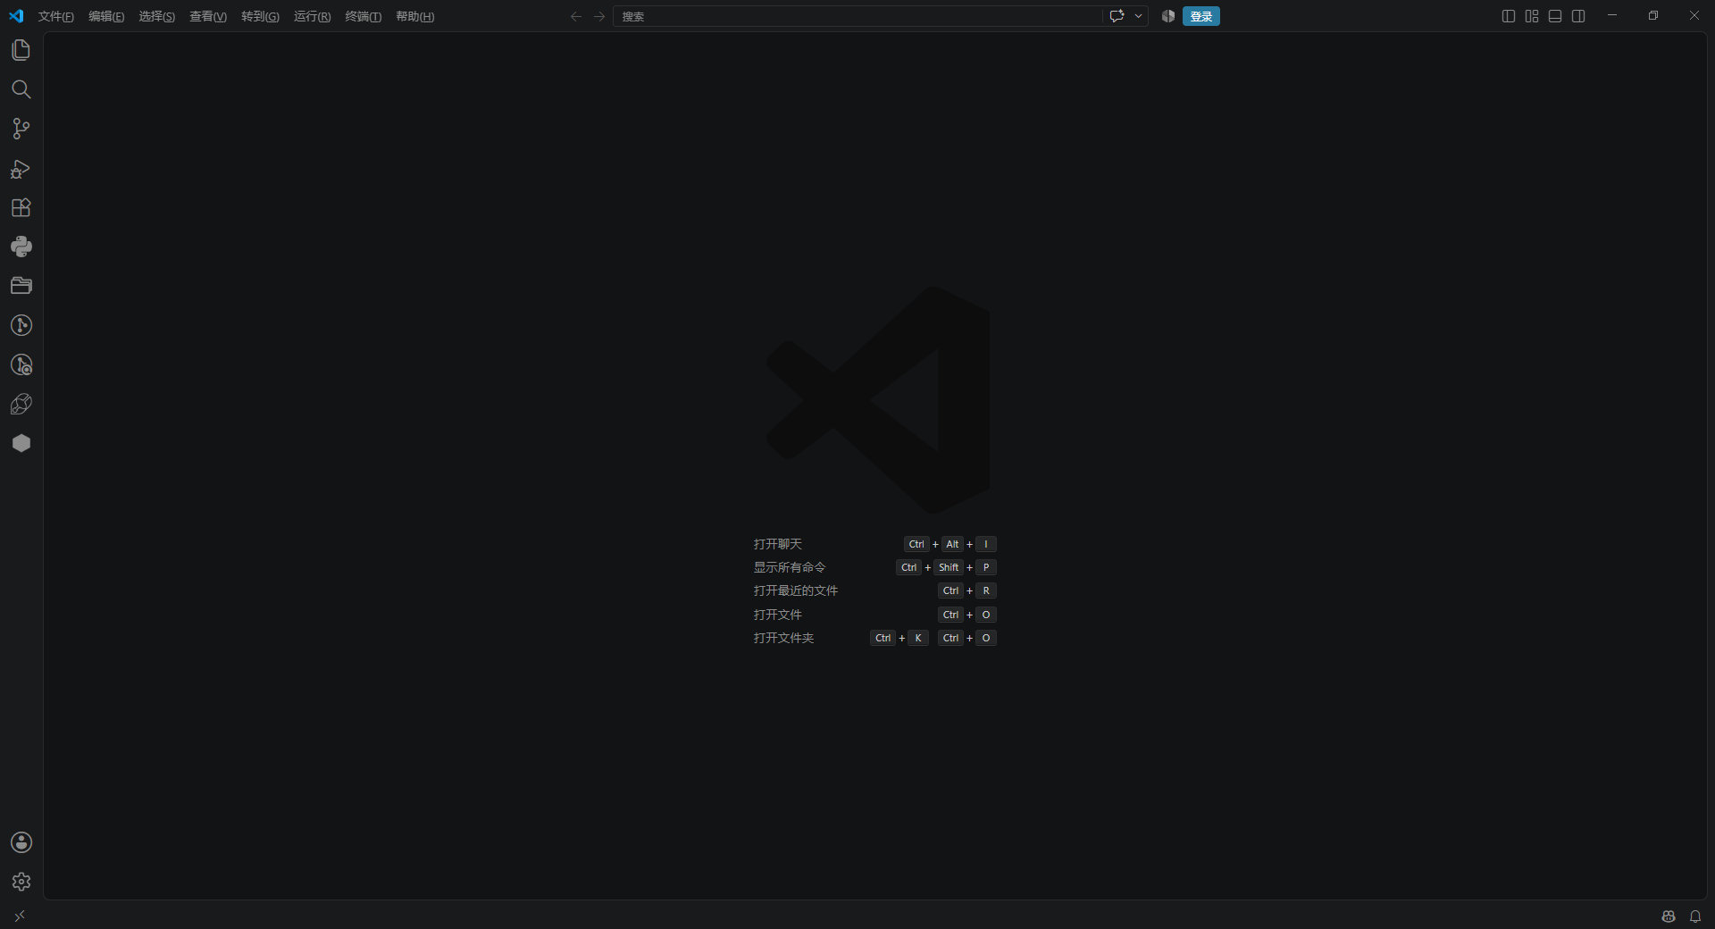The image size is (1715, 929).
Task: Open the Manage settings gear
Action: pyautogui.click(x=21, y=882)
